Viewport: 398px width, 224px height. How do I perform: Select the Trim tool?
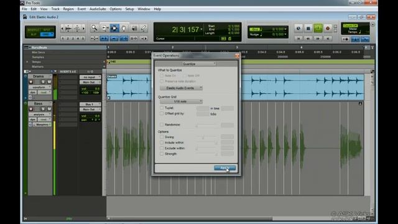(x=104, y=28)
